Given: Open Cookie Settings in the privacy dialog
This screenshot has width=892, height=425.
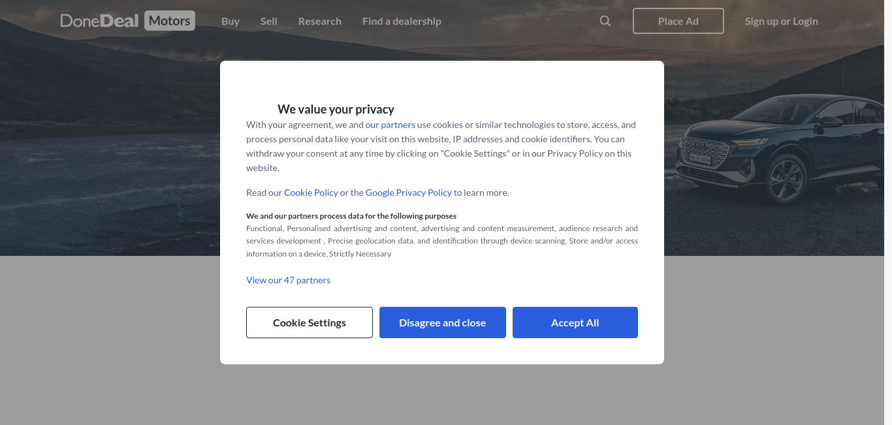Looking at the screenshot, I should tap(310, 323).
